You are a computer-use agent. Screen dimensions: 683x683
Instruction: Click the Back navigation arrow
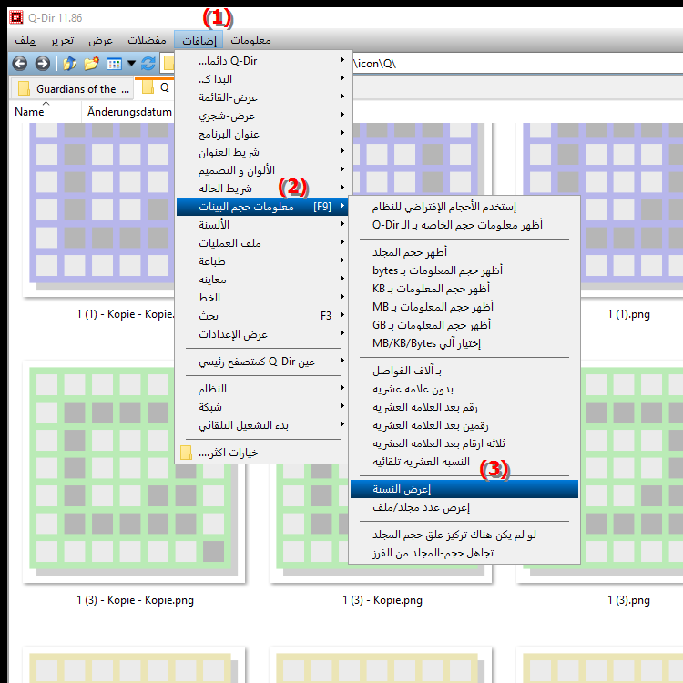tap(20, 64)
